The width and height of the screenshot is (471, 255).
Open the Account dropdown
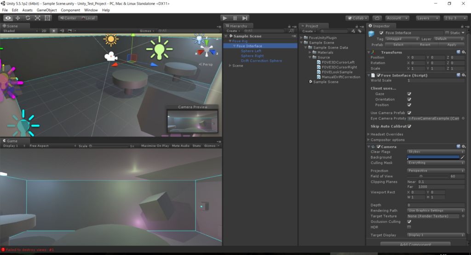pyautogui.click(x=397, y=18)
